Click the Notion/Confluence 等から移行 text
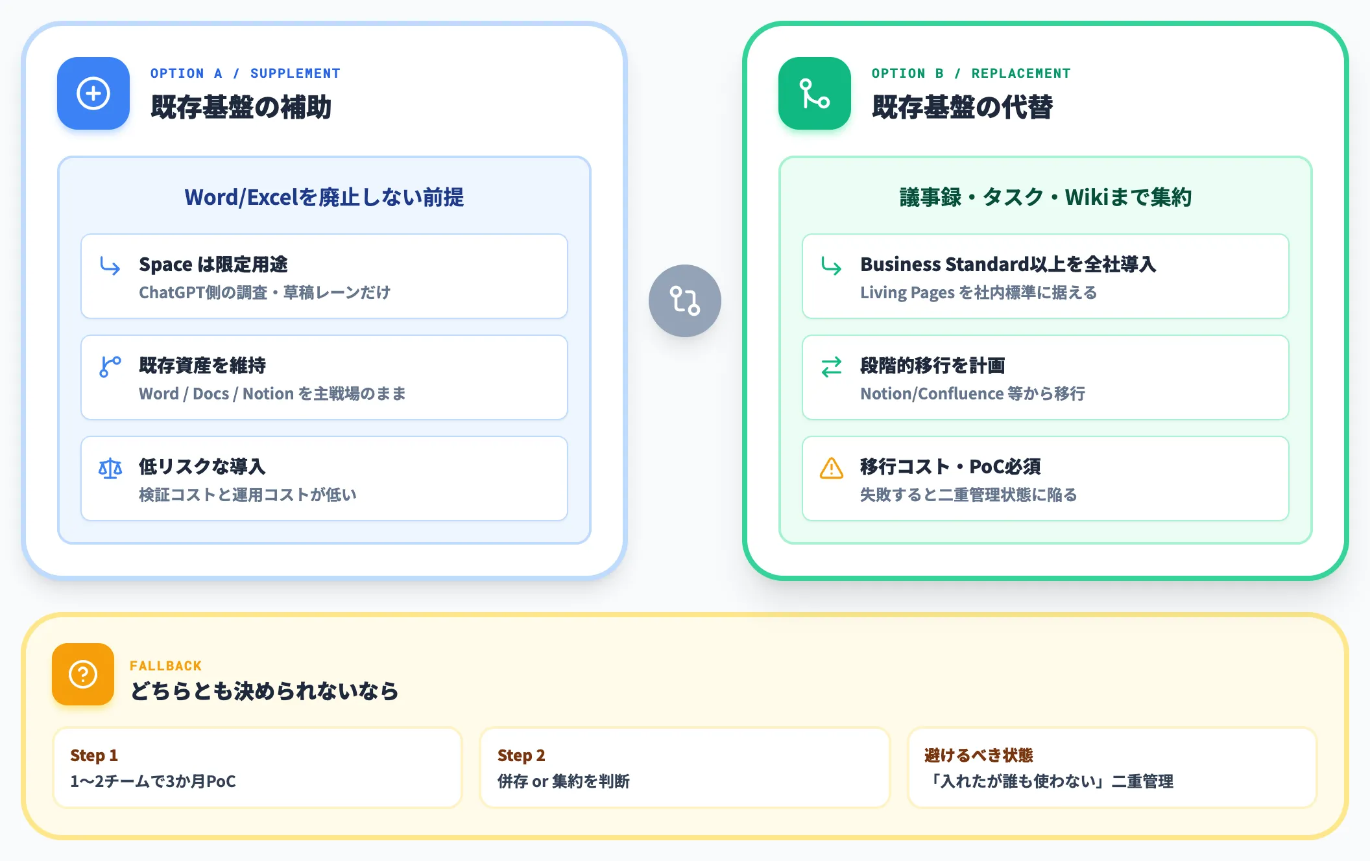Viewport: 1370px width, 861px height. 972,394
